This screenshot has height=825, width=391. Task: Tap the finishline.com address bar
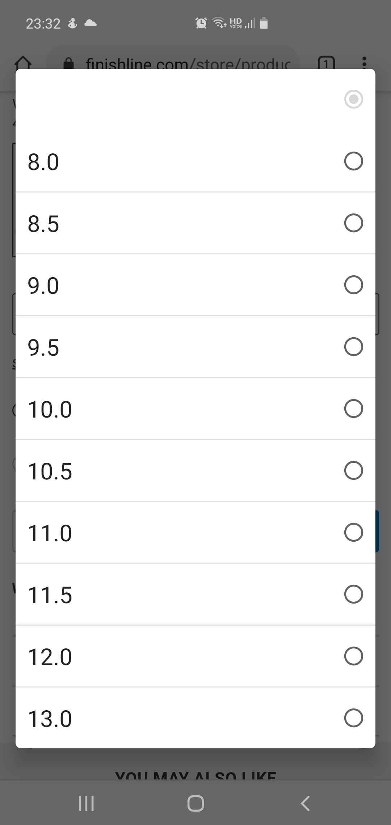(188, 63)
